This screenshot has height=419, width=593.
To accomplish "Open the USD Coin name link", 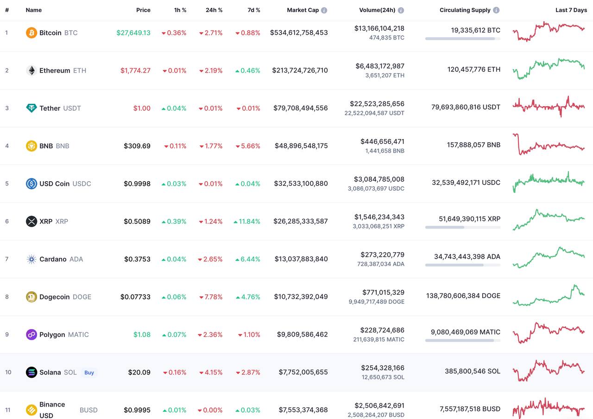I will coord(54,184).
